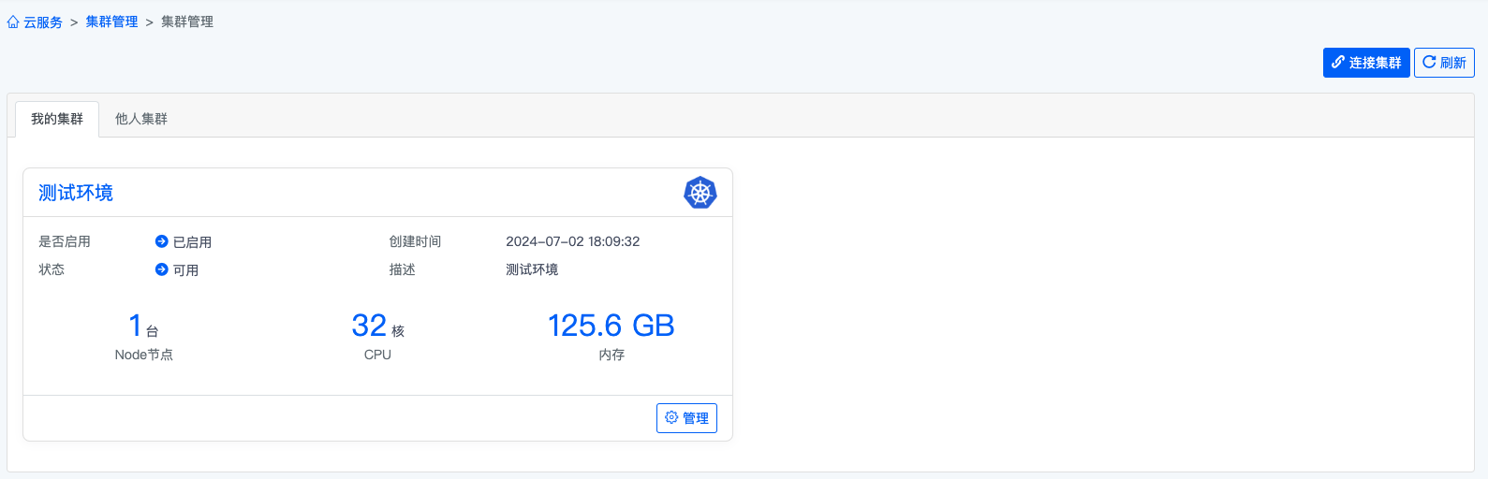Click the 连接集群 button
This screenshot has height=479, width=1488.
coord(1366,63)
